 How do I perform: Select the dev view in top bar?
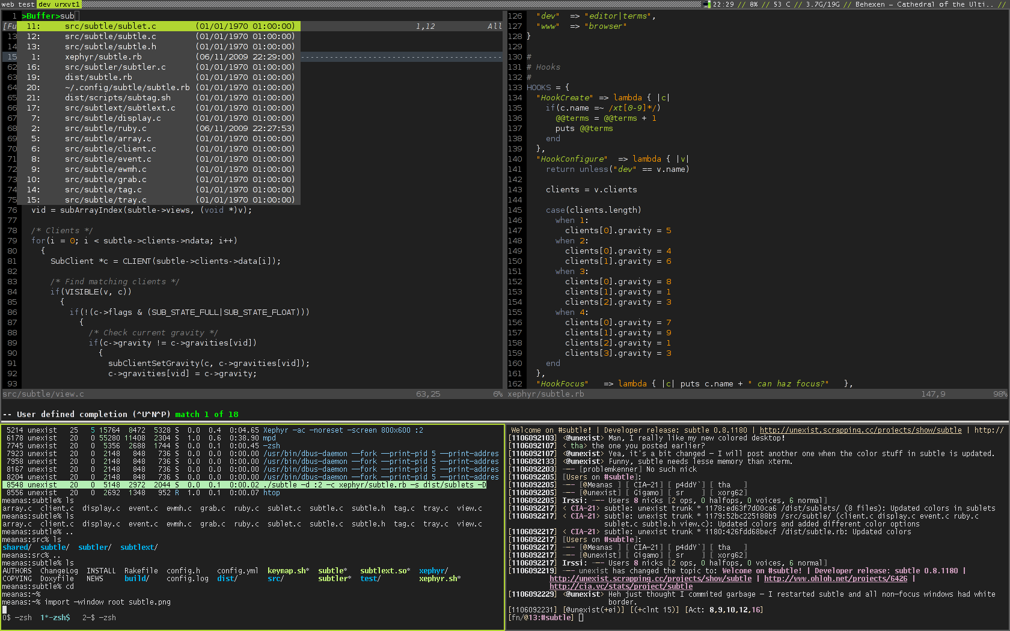coord(45,4)
